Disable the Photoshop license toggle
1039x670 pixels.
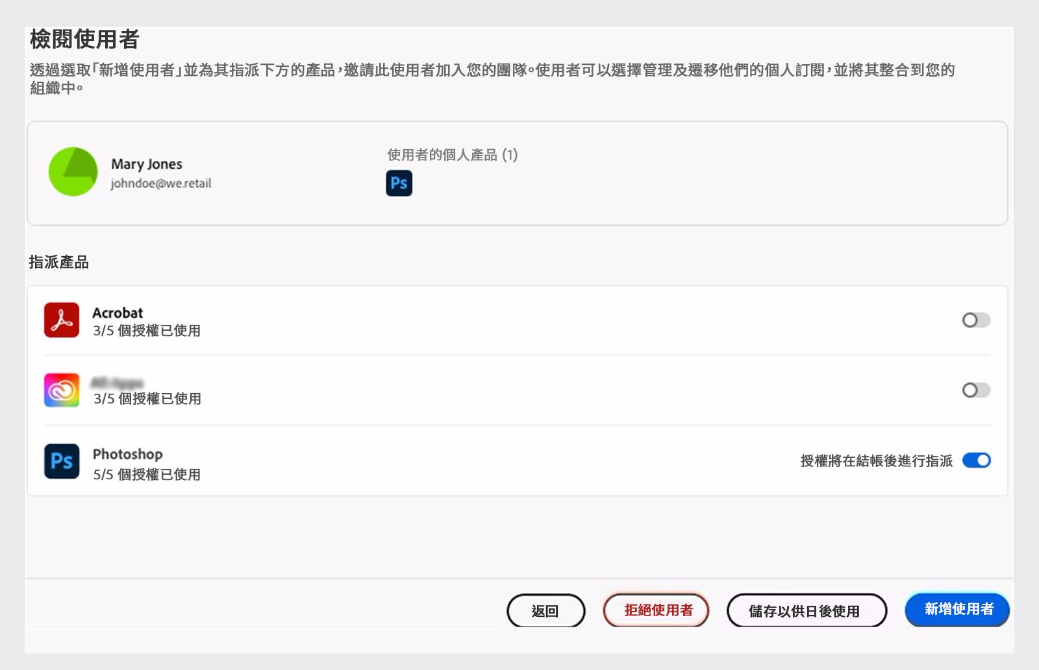pyautogui.click(x=976, y=461)
